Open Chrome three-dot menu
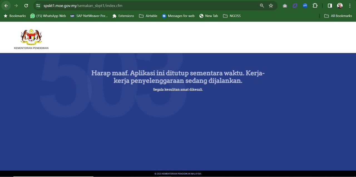This screenshot has width=356, height=177. (350, 6)
